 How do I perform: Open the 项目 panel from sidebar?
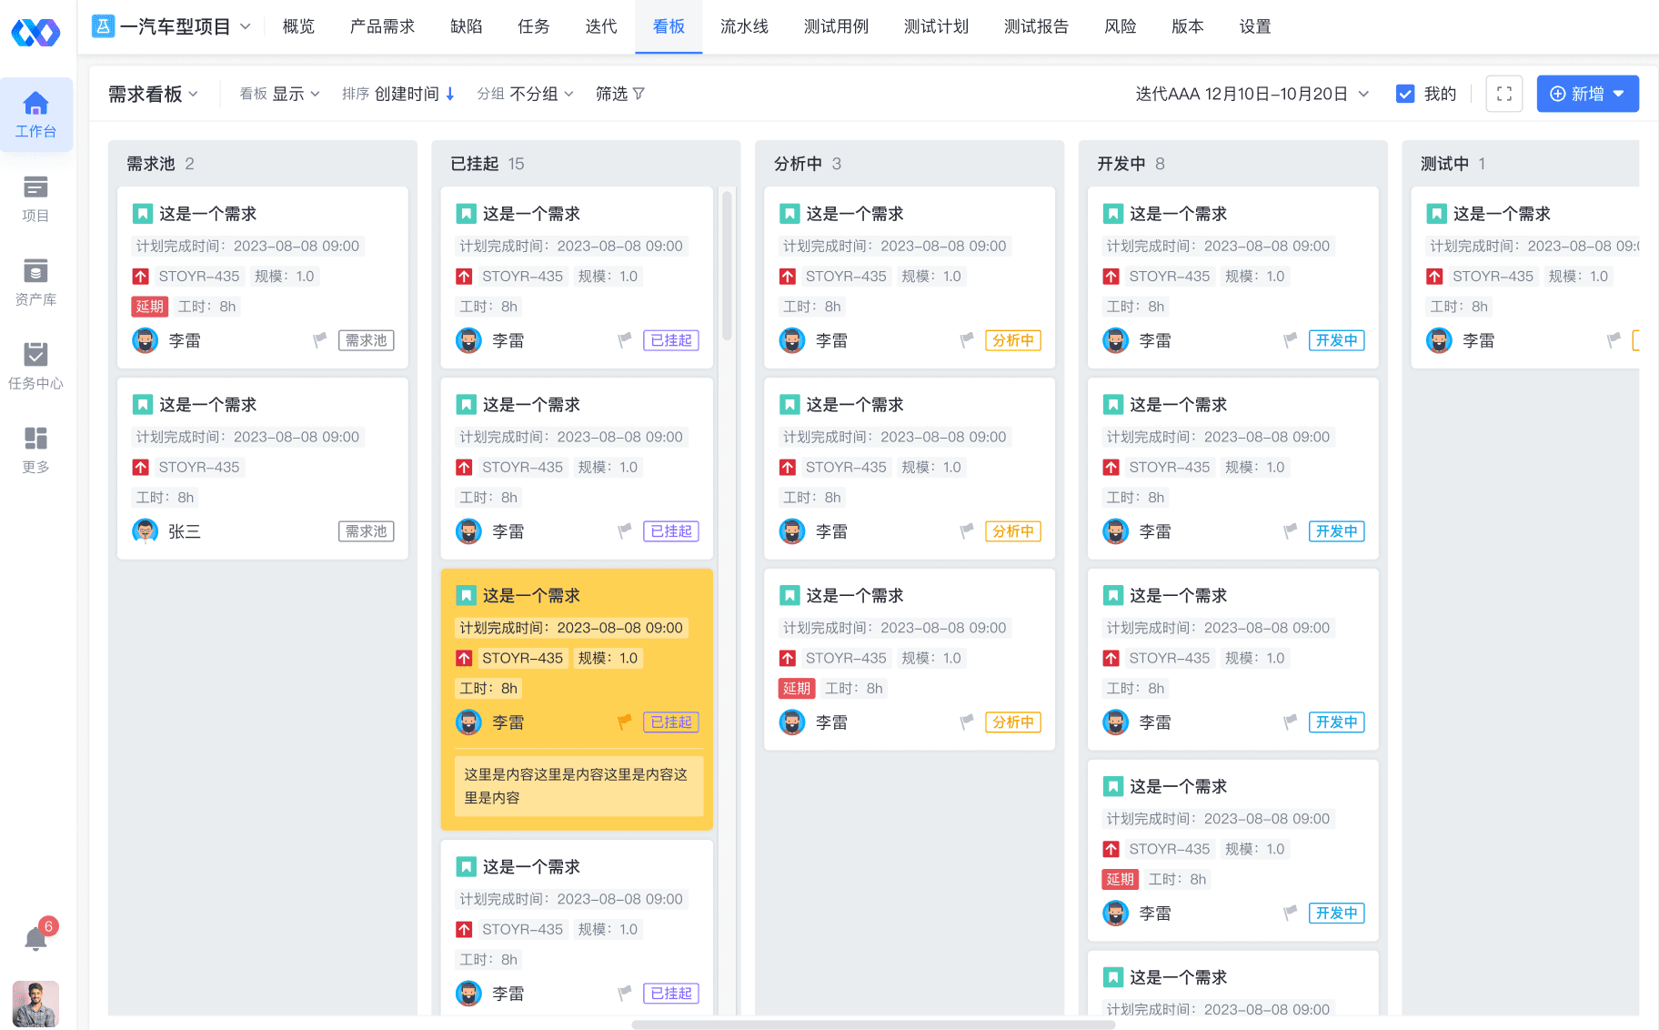[x=35, y=198]
